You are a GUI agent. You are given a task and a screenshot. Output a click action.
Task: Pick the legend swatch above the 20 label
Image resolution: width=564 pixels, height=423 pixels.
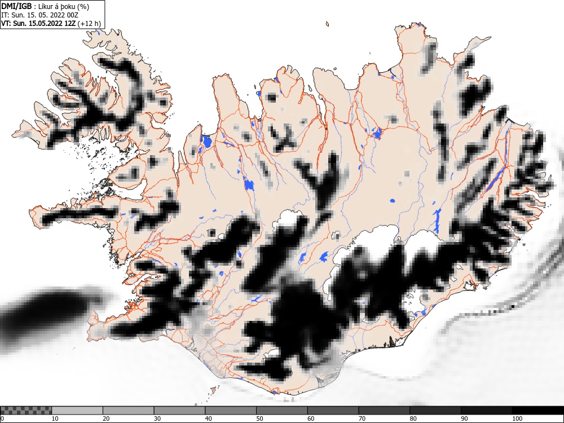(129, 411)
